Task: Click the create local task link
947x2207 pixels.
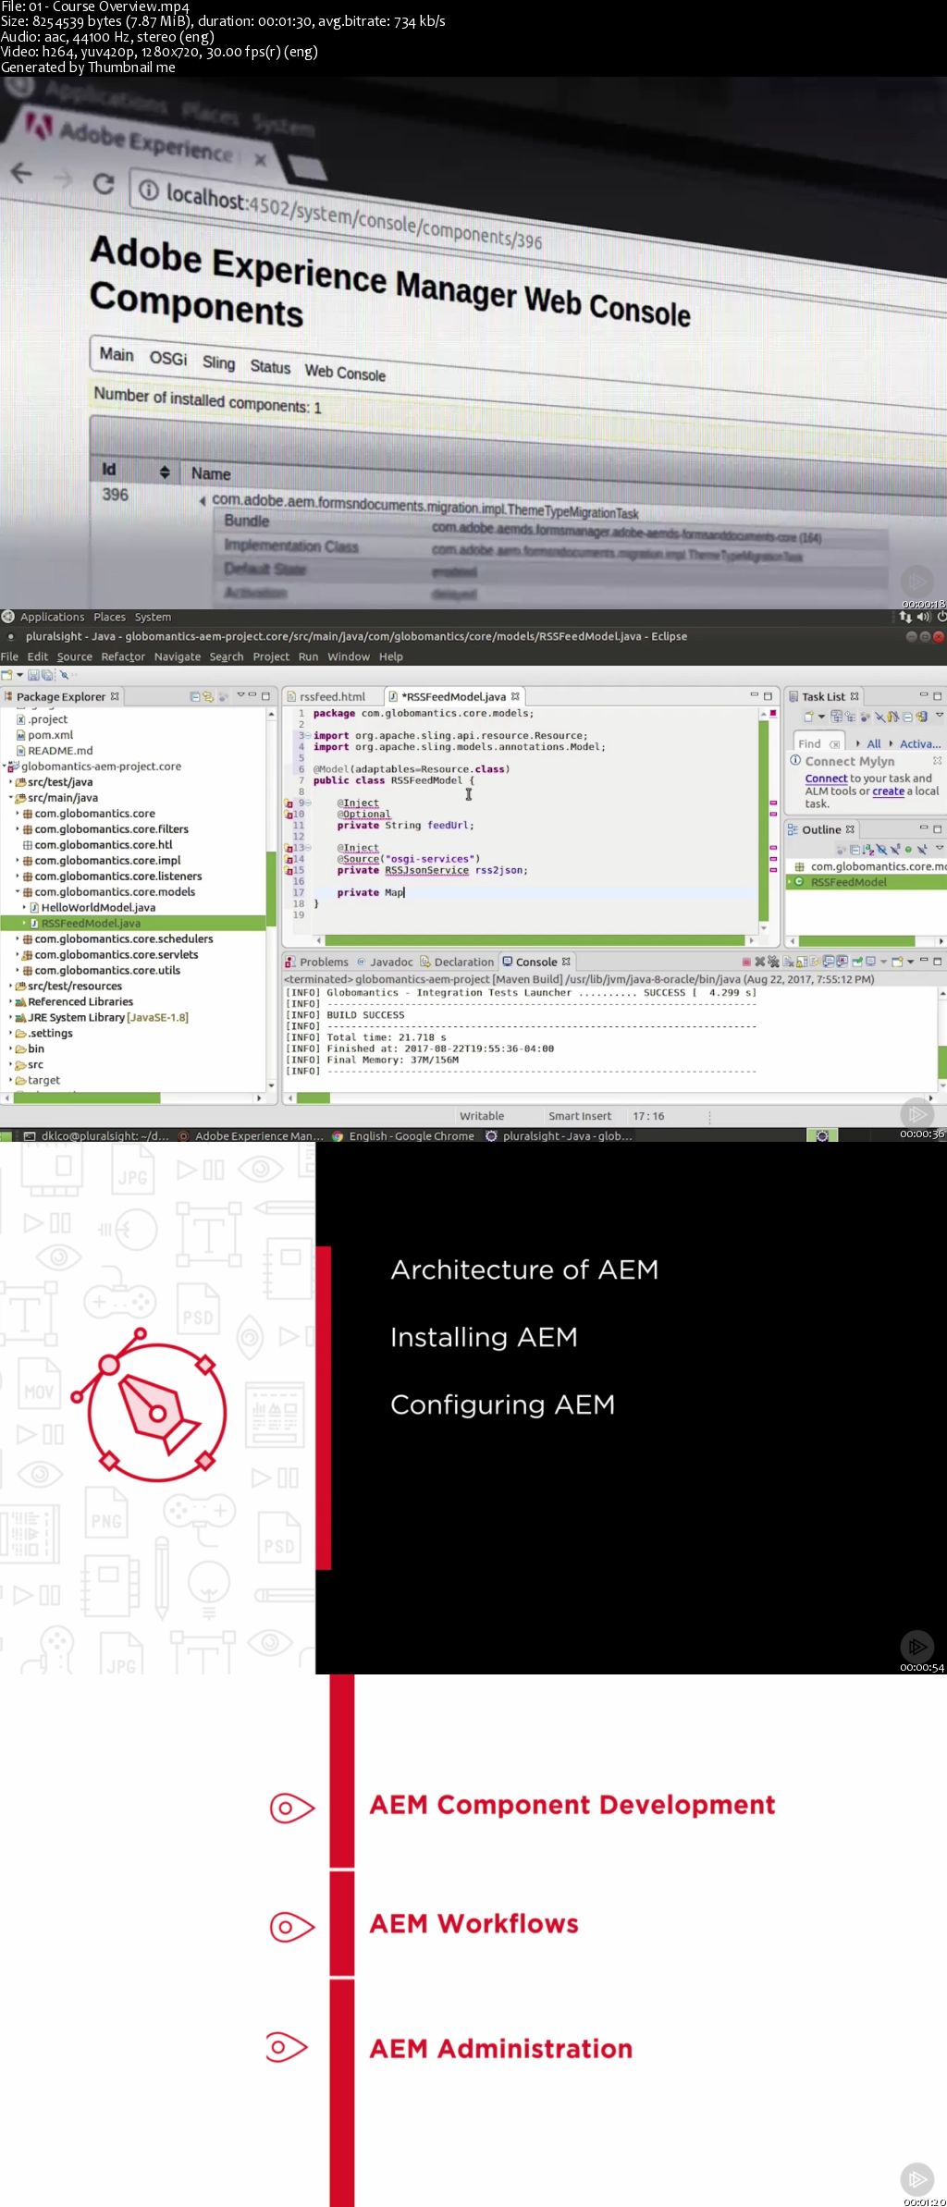Action: click(888, 791)
